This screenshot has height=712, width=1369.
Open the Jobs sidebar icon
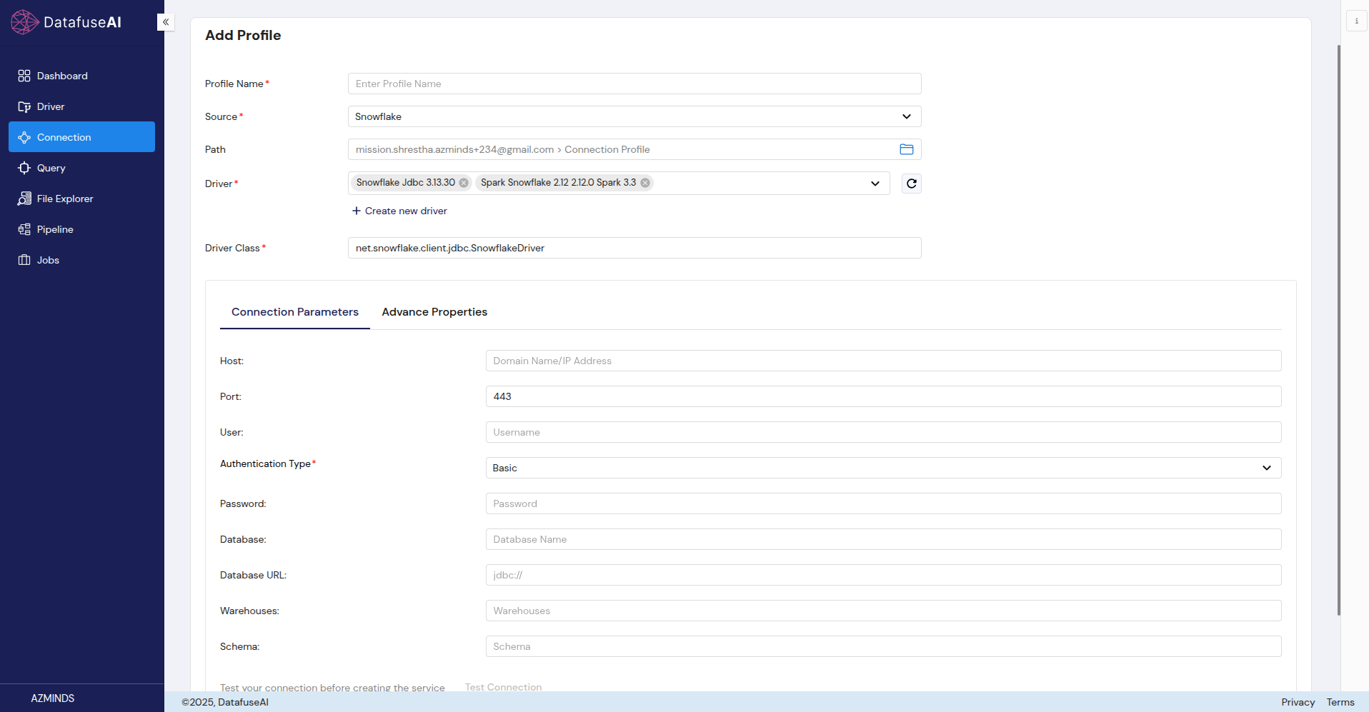(x=24, y=260)
